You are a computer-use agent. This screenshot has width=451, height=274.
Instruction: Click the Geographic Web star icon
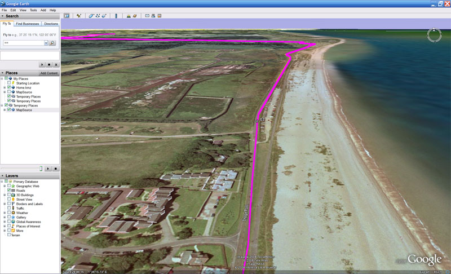tap(13, 186)
